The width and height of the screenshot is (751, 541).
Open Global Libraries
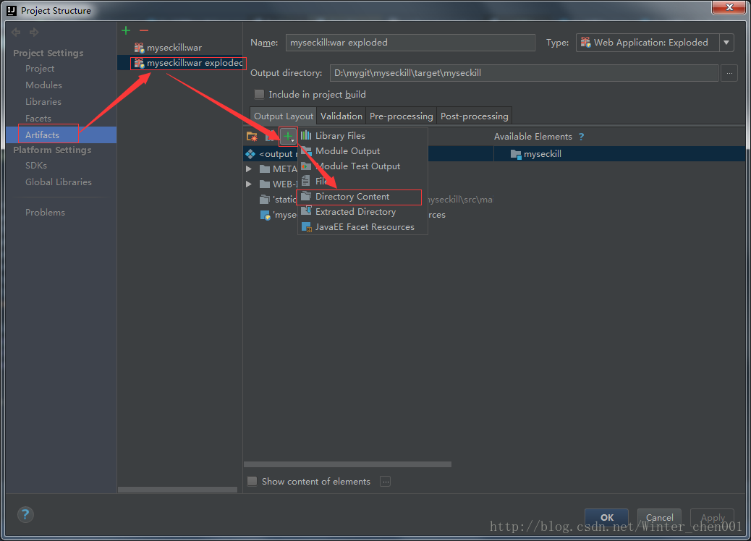click(x=59, y=182)
